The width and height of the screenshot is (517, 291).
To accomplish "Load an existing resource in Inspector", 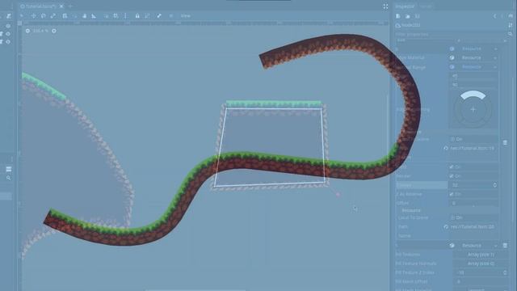I will click(407, 16).
